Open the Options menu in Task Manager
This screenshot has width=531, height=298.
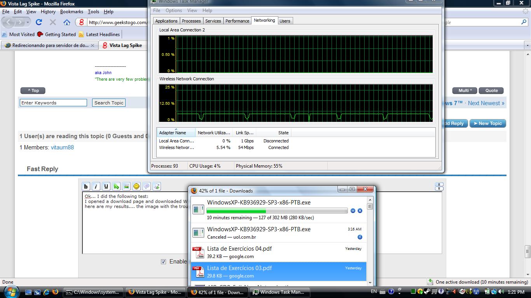tap(173, 10)
